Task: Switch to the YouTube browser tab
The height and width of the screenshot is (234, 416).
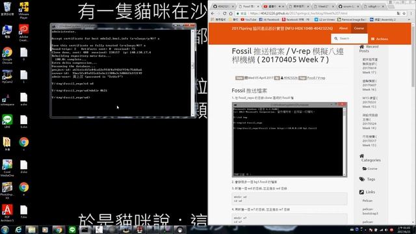Action: pyautogui.click(x=273, y=6)
